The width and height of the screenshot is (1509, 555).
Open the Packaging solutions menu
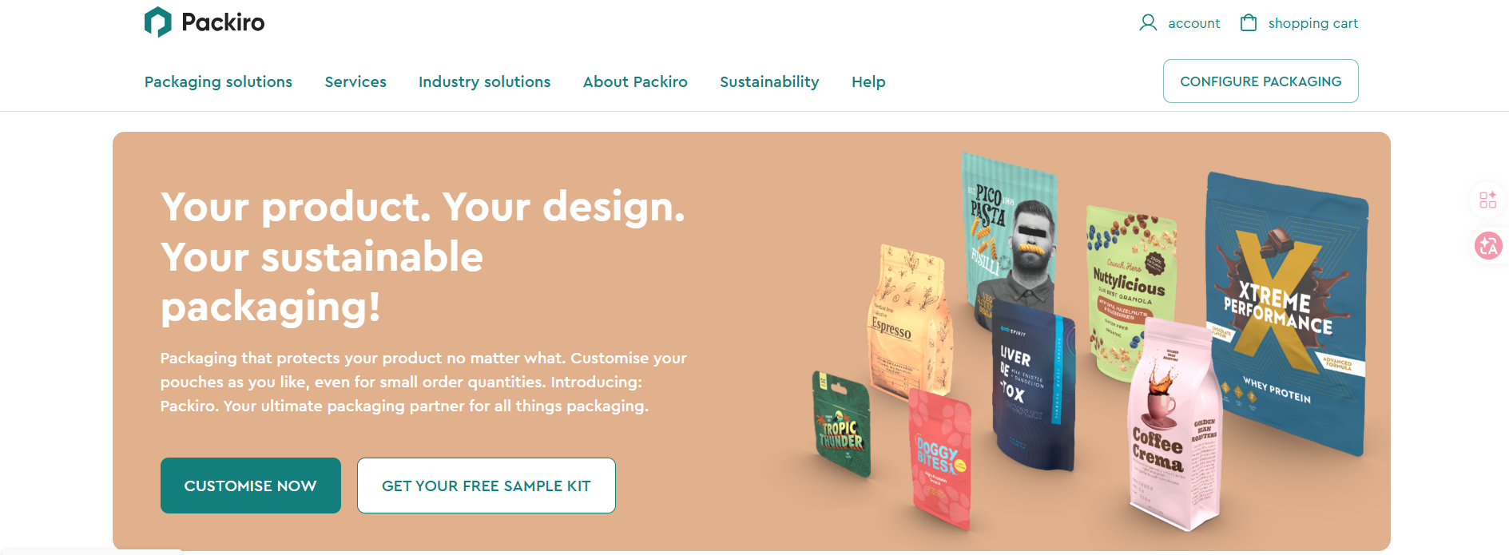tap(218, 81)
